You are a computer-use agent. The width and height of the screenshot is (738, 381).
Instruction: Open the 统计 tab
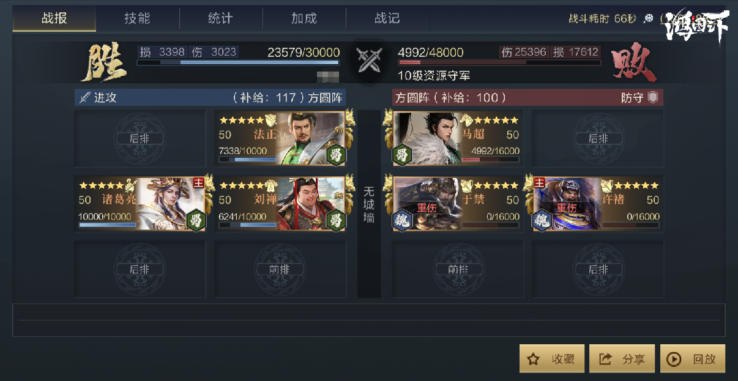(220, 18)
